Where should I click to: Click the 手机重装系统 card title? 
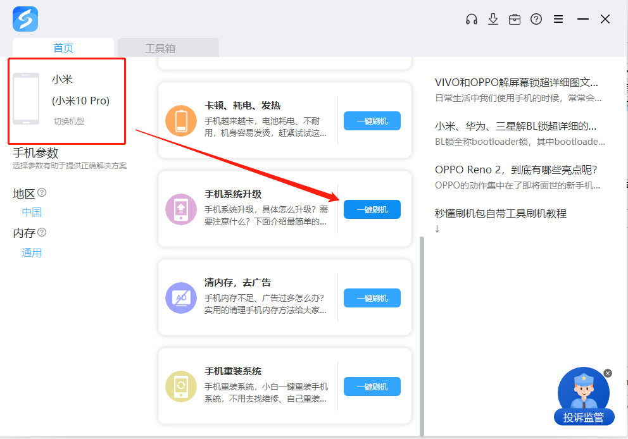click(233, 371)
